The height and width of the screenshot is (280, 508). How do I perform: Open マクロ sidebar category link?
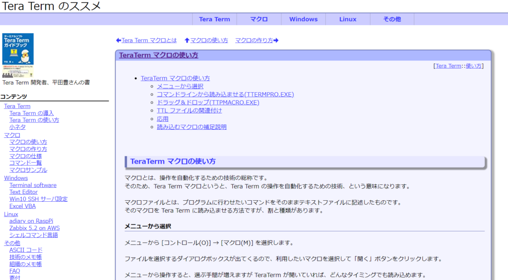pyautogui.click(x=12, y=135)
